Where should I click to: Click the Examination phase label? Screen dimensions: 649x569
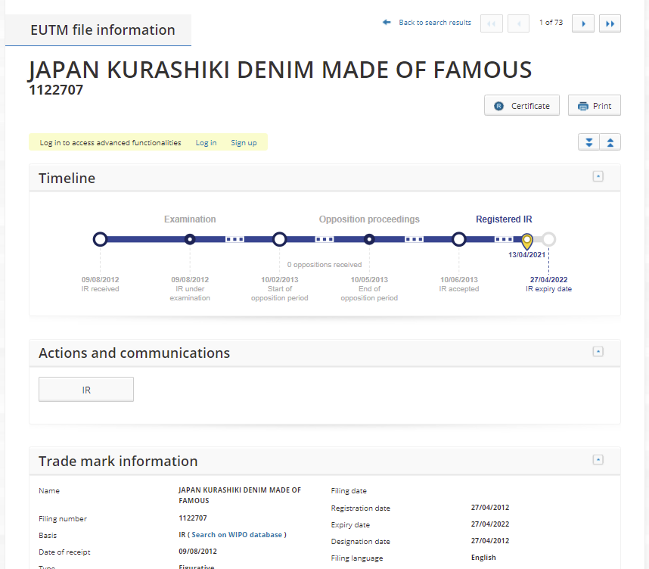click(190, 219)
